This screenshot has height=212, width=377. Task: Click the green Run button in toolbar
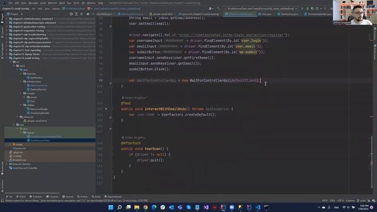click(x=302, y=8)
